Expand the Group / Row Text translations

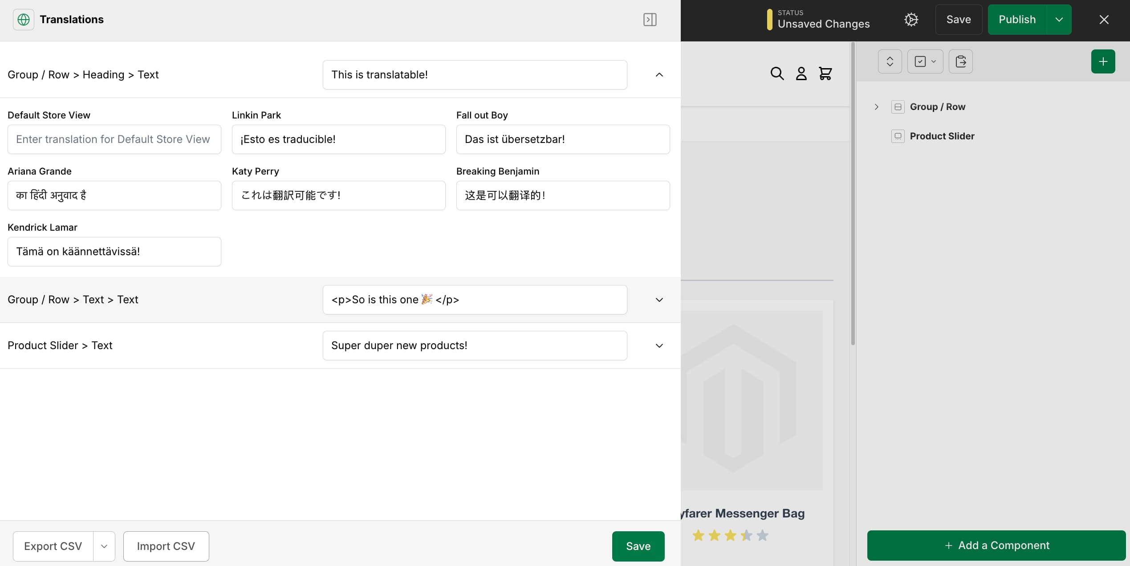pos(659,300)
